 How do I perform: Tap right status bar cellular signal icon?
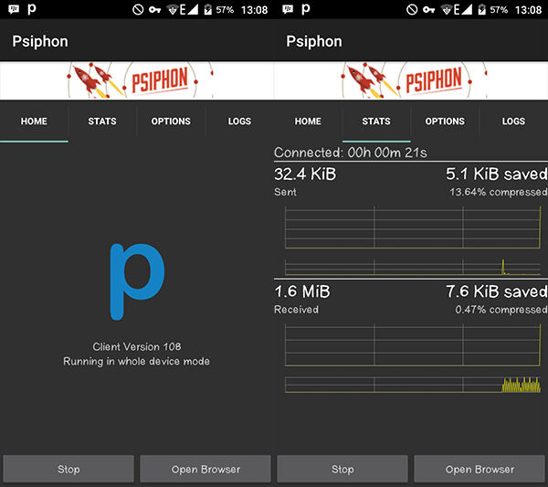466,9
